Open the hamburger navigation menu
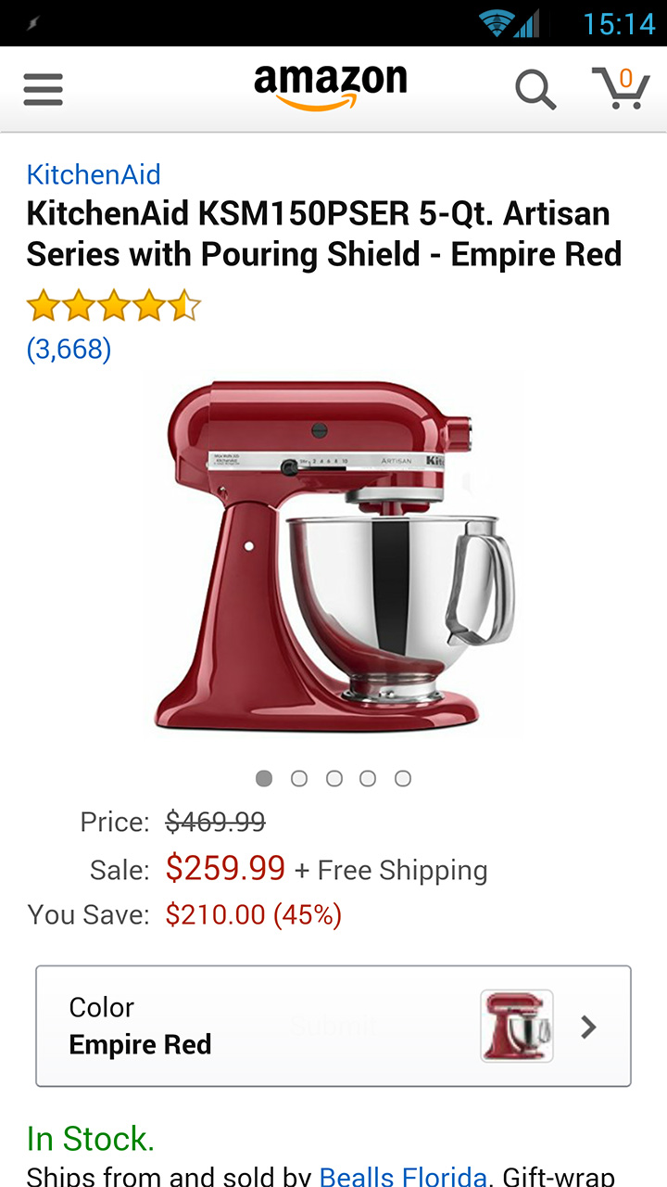 (44, 90)
